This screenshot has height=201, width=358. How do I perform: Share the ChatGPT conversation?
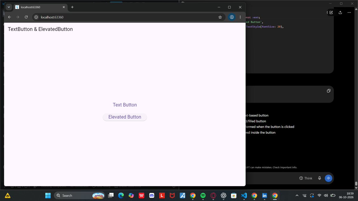[340, 13]
